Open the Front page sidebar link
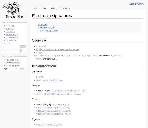Viewport: 148px width, 128px height. coord(10,26)
